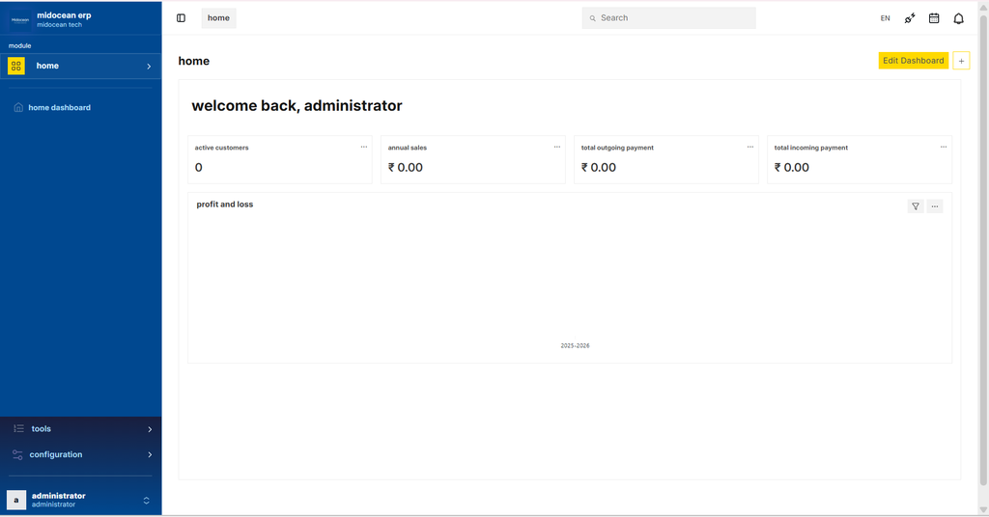Image resolution: width=989 pixels, height=517 pixels.
Task: Click the midocean company logo
Action: (x=20, y=19)
